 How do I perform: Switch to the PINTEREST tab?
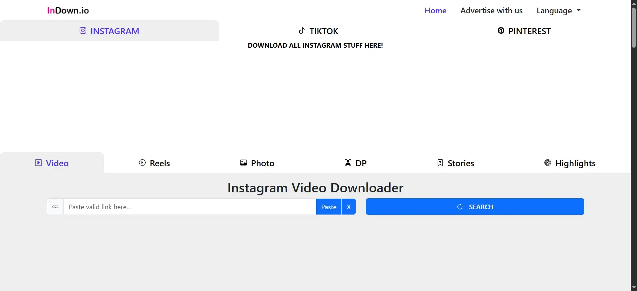coord(524,31)
